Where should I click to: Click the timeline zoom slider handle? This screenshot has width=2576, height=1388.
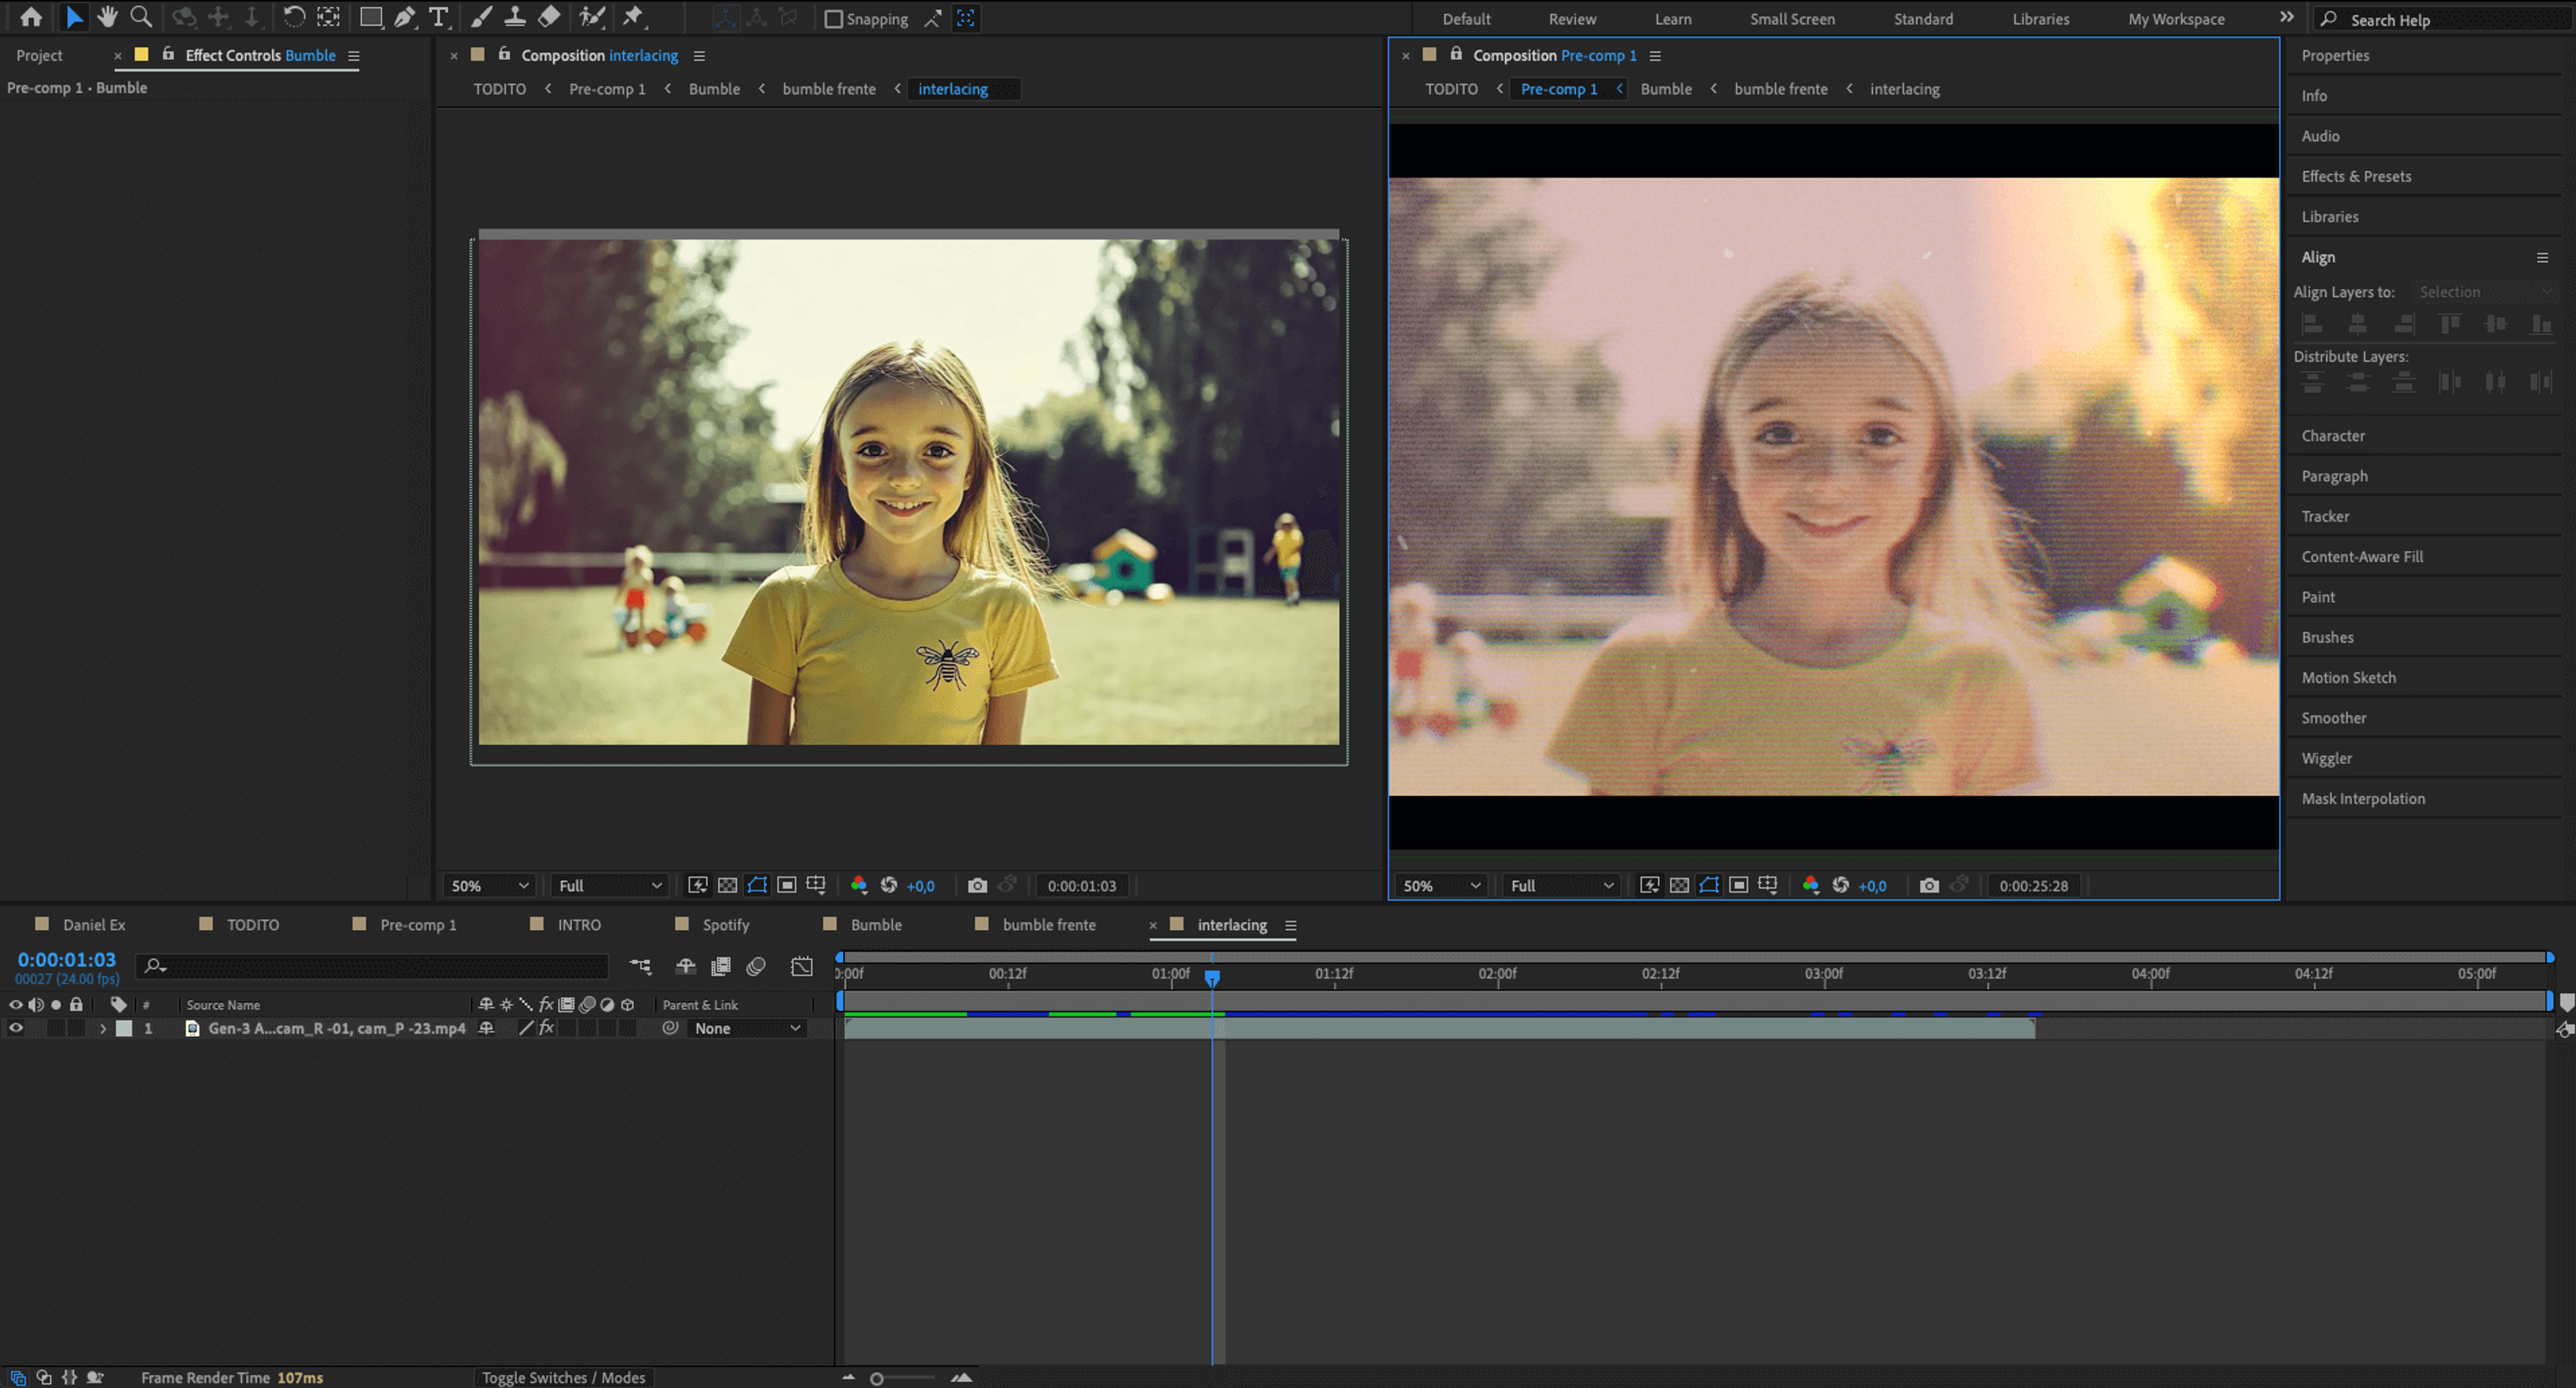pyautogui.click(x=877, y=1378)
